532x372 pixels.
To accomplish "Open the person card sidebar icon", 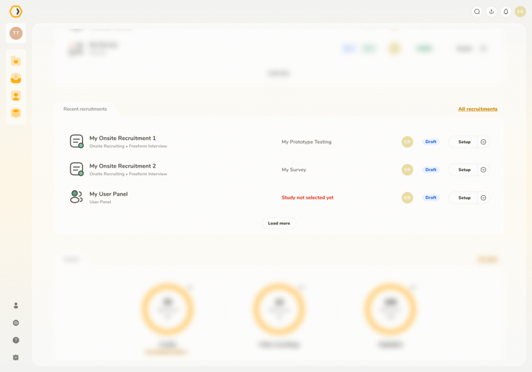I will [x=16, y=96].
